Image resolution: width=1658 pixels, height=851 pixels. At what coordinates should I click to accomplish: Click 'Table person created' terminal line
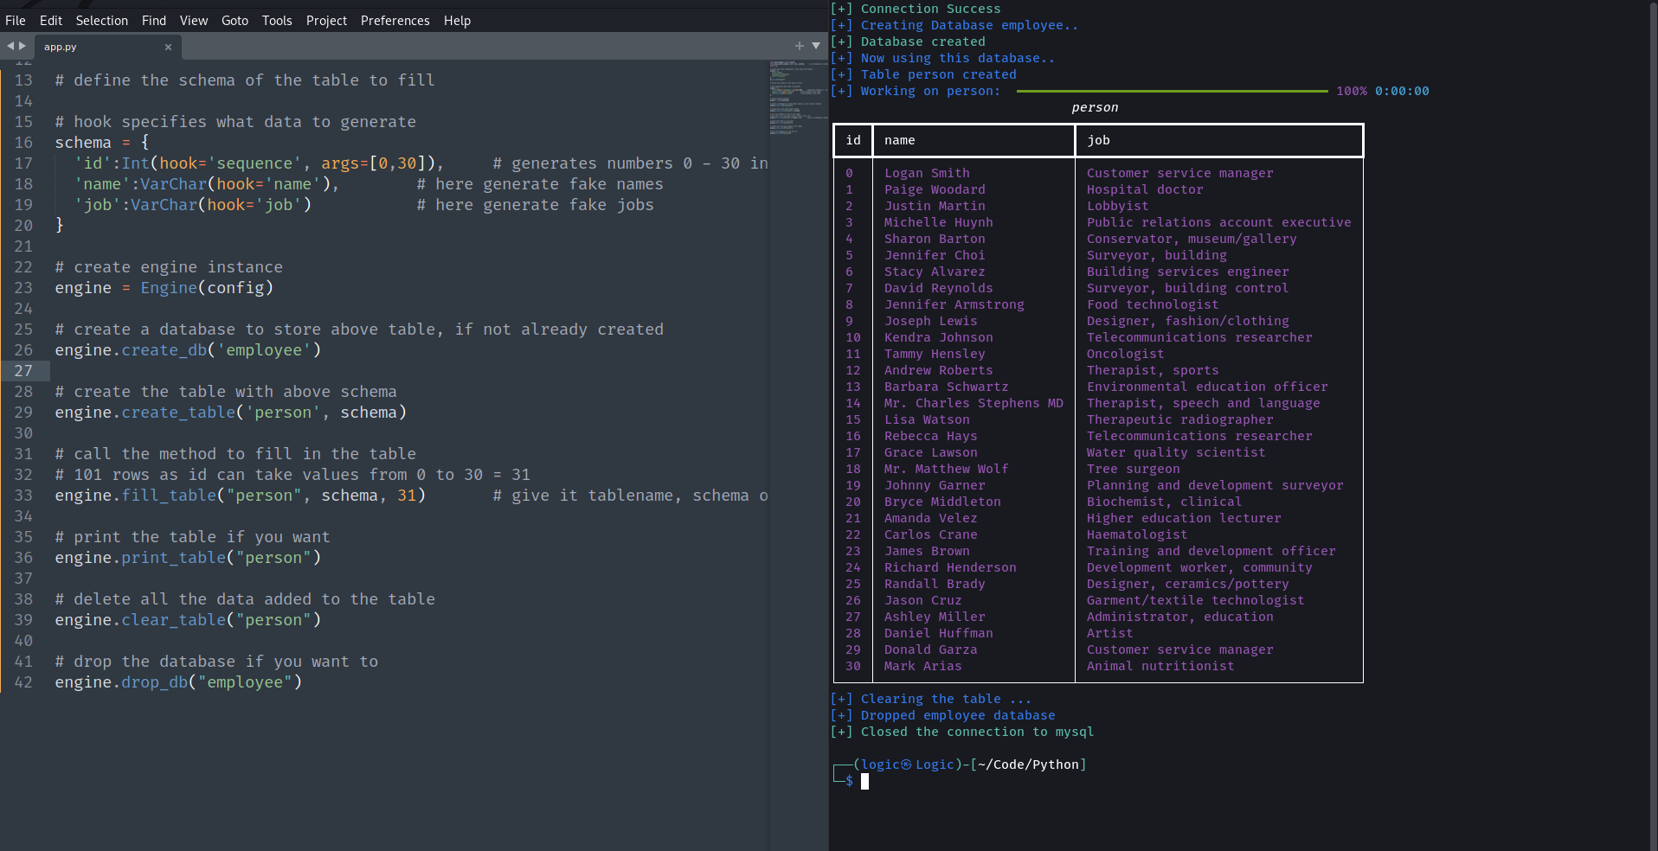point(938,74)
